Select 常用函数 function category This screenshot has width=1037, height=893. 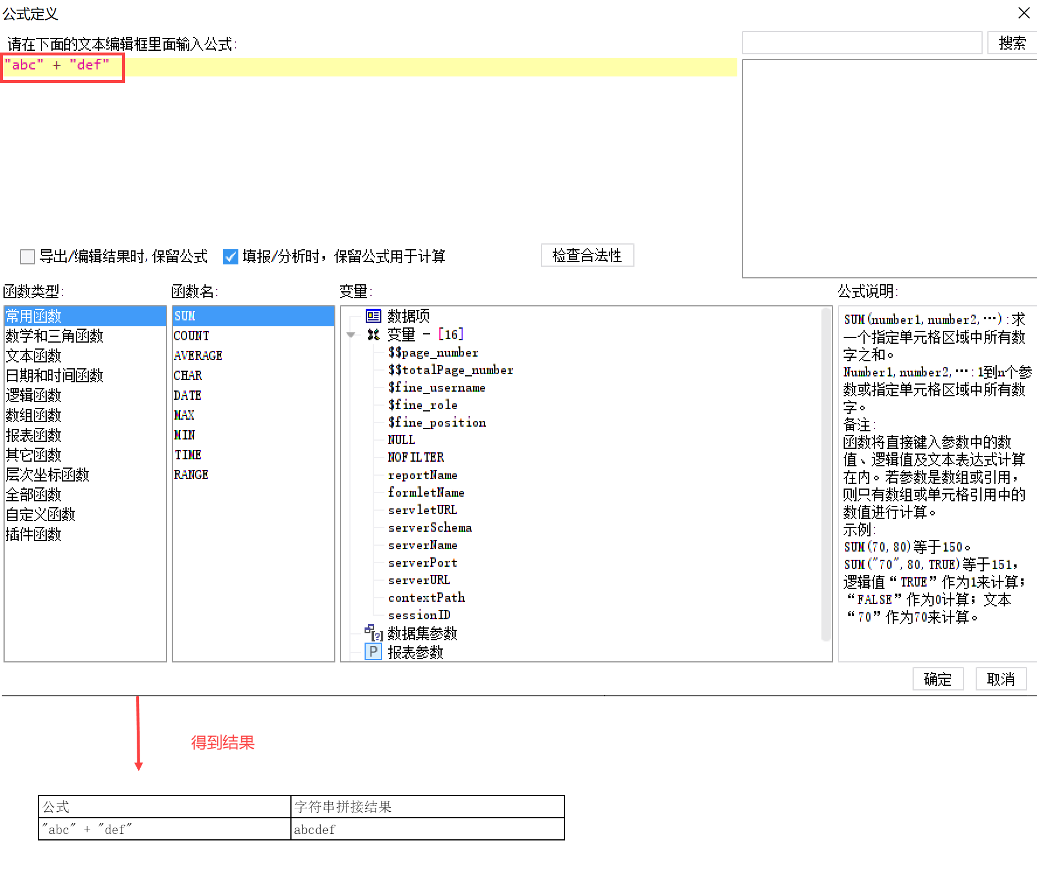coord(85,316)
